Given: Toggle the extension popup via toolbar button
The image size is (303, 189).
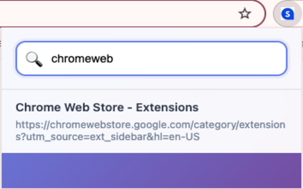Looking at the screenshot, I should [x=287, y=14].
